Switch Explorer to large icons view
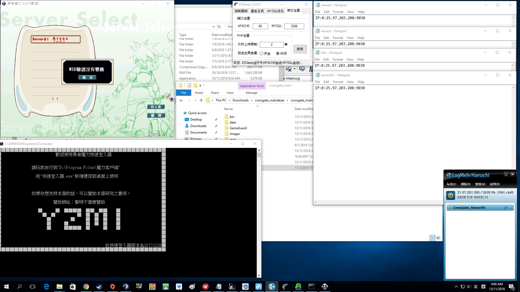520x292 pixels. 438,238
